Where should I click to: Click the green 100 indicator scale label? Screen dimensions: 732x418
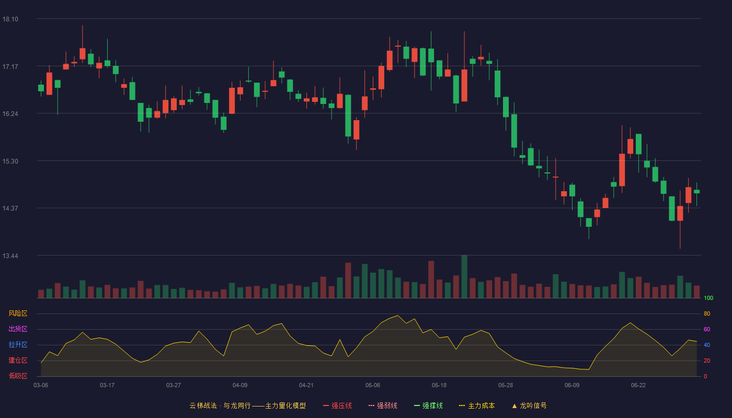(708, 298)
